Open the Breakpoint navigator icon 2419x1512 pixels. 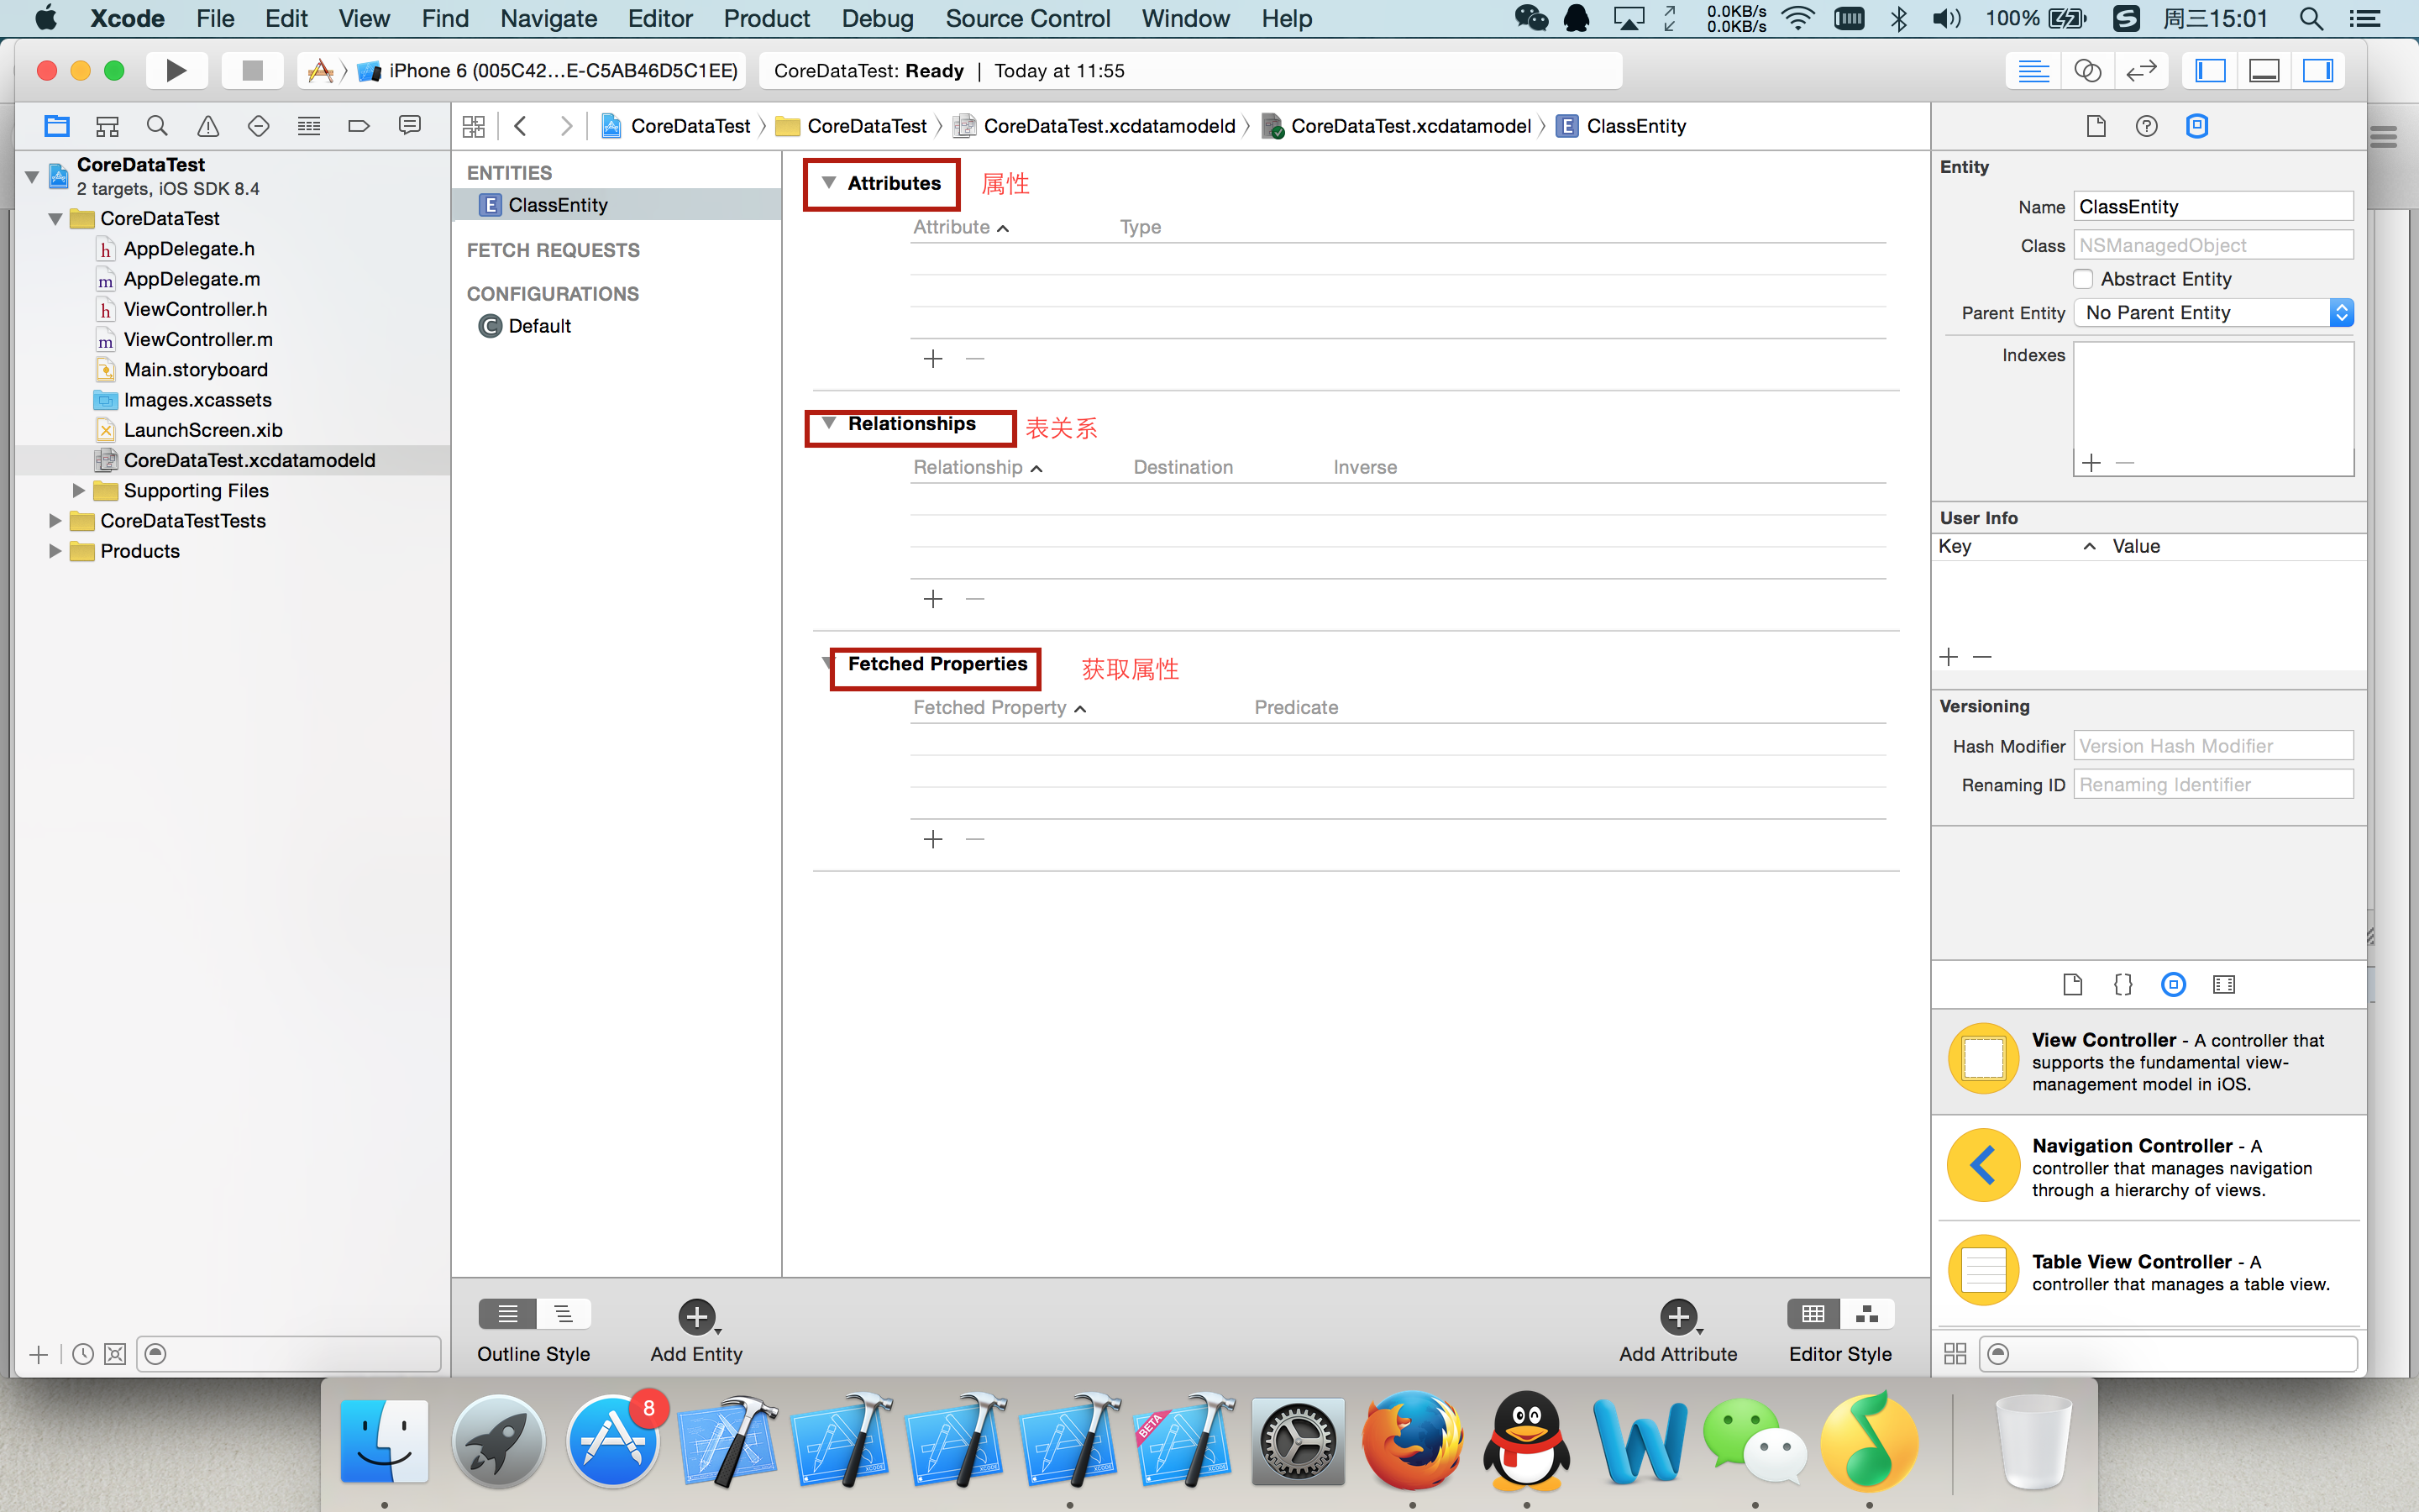pos(359,126)
